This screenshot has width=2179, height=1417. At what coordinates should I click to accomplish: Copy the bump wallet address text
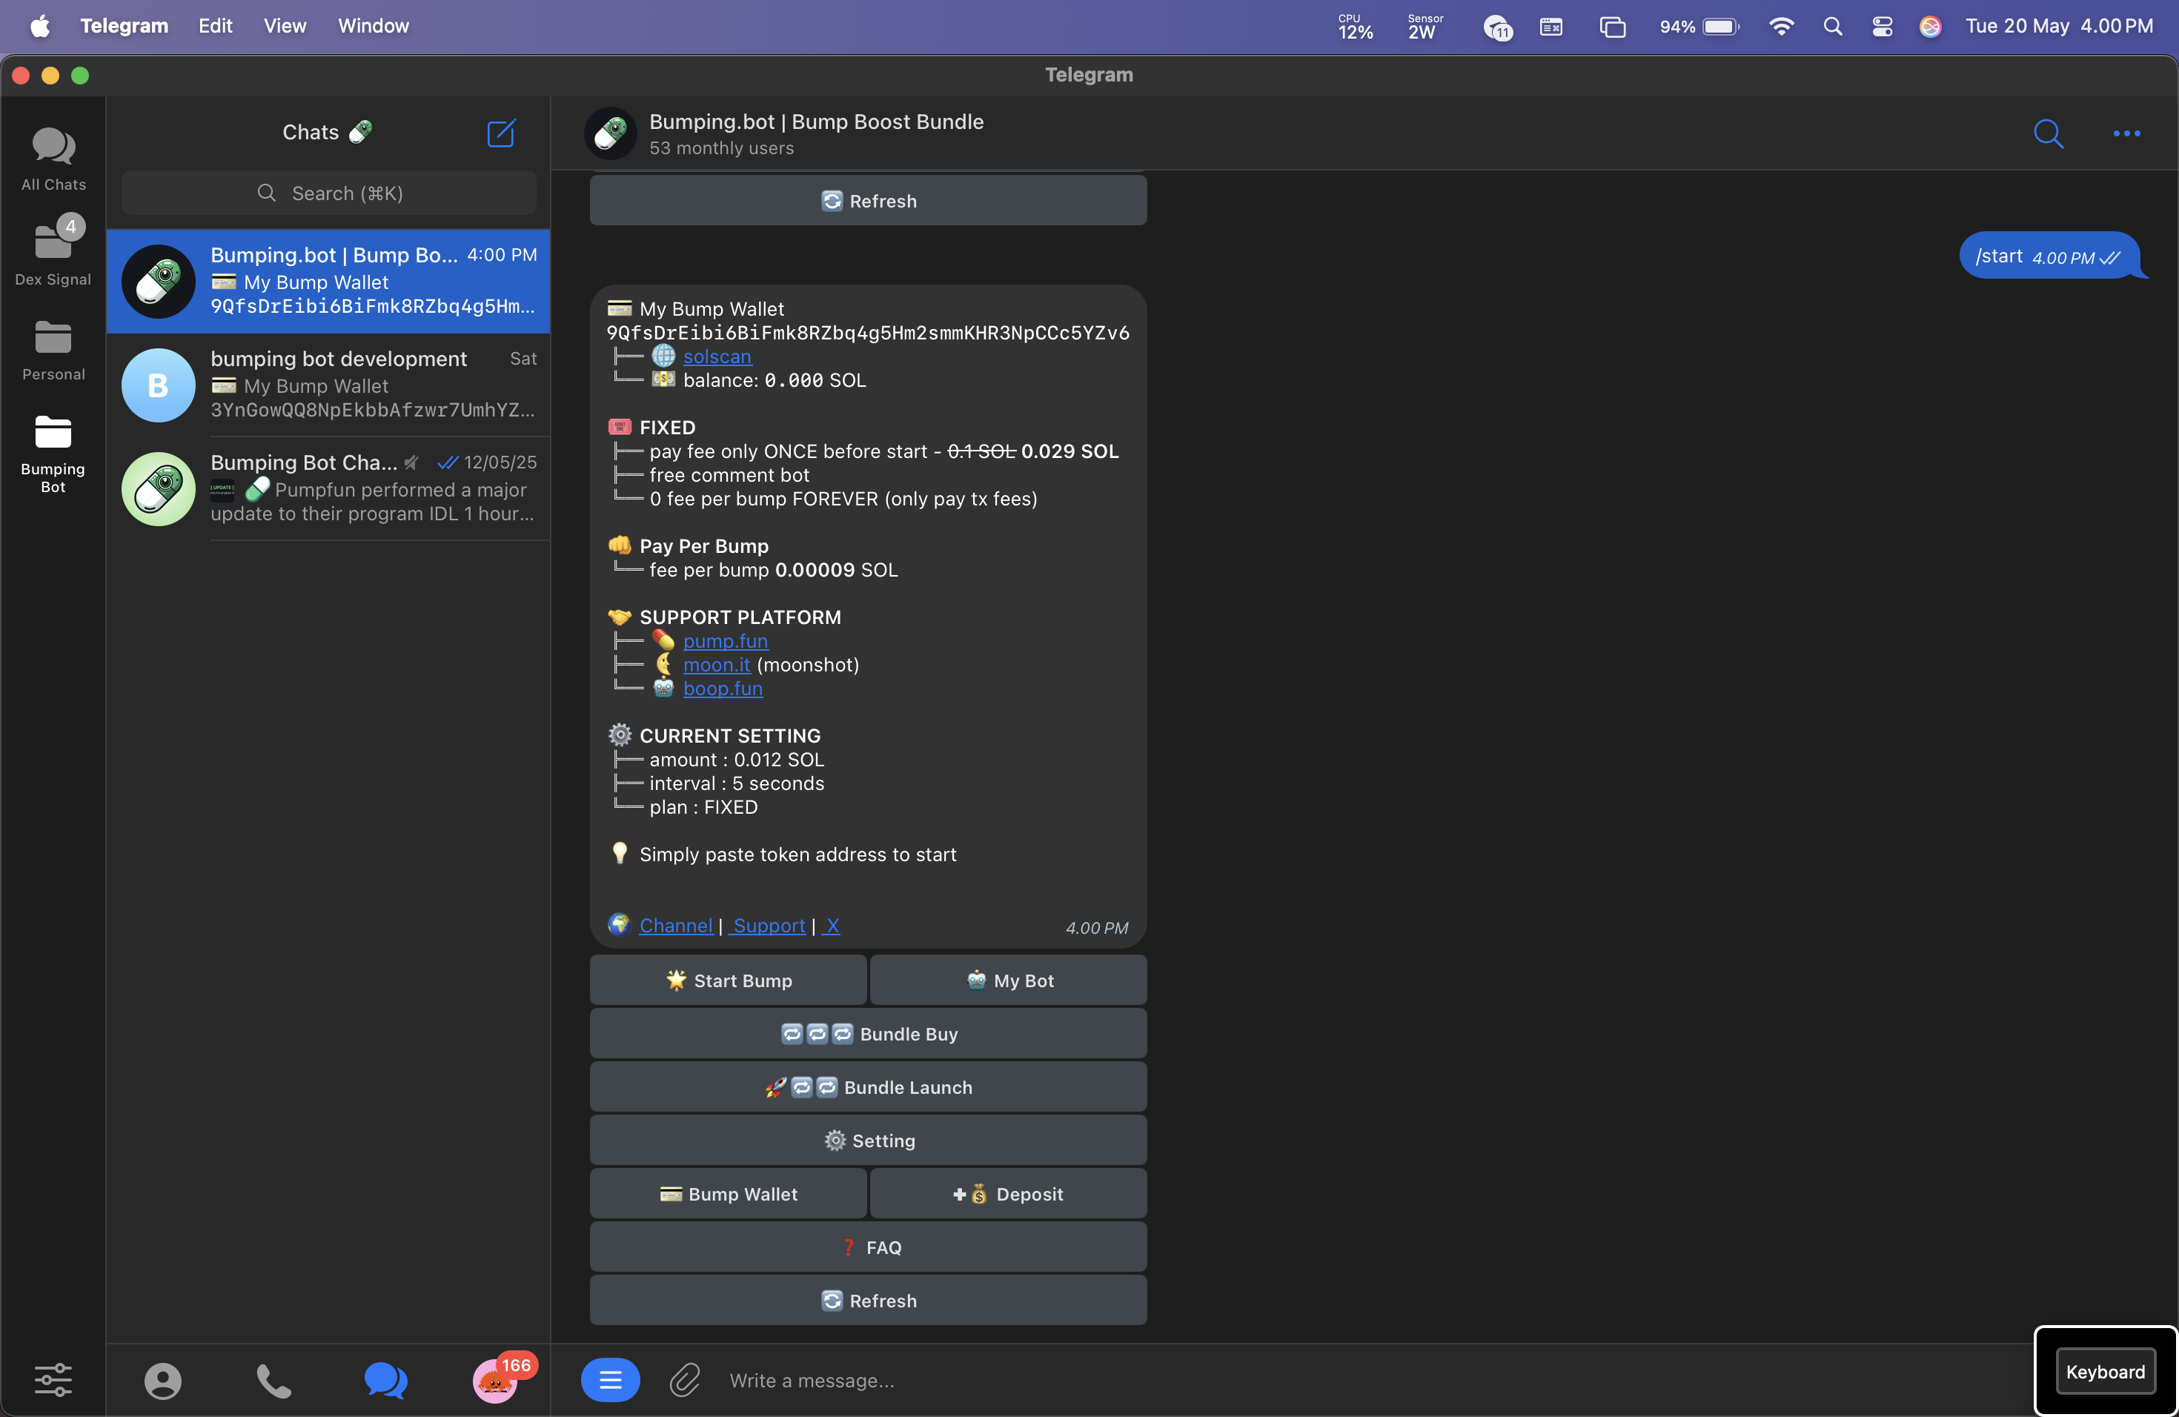coord(867,332)
